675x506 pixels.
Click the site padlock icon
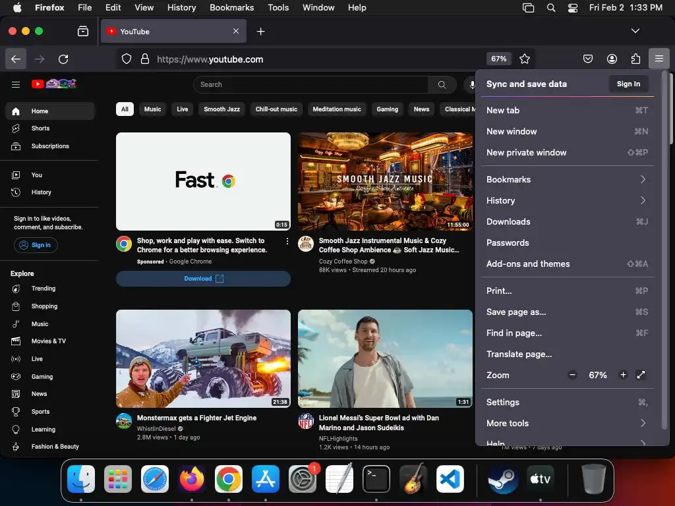[x=145, y=59]
